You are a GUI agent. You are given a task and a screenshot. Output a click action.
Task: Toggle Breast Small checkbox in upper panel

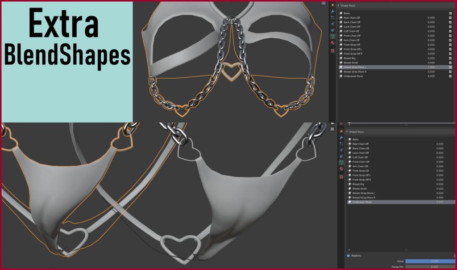450,63
